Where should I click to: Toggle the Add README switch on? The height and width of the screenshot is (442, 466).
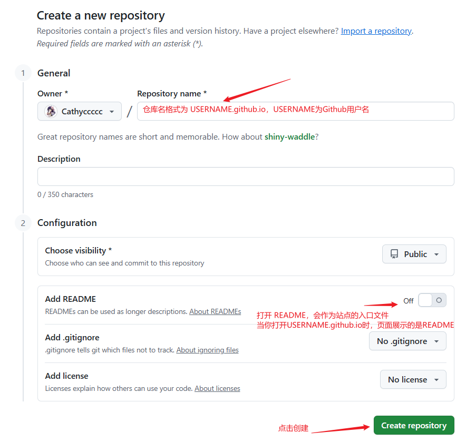tap(432, 300)
